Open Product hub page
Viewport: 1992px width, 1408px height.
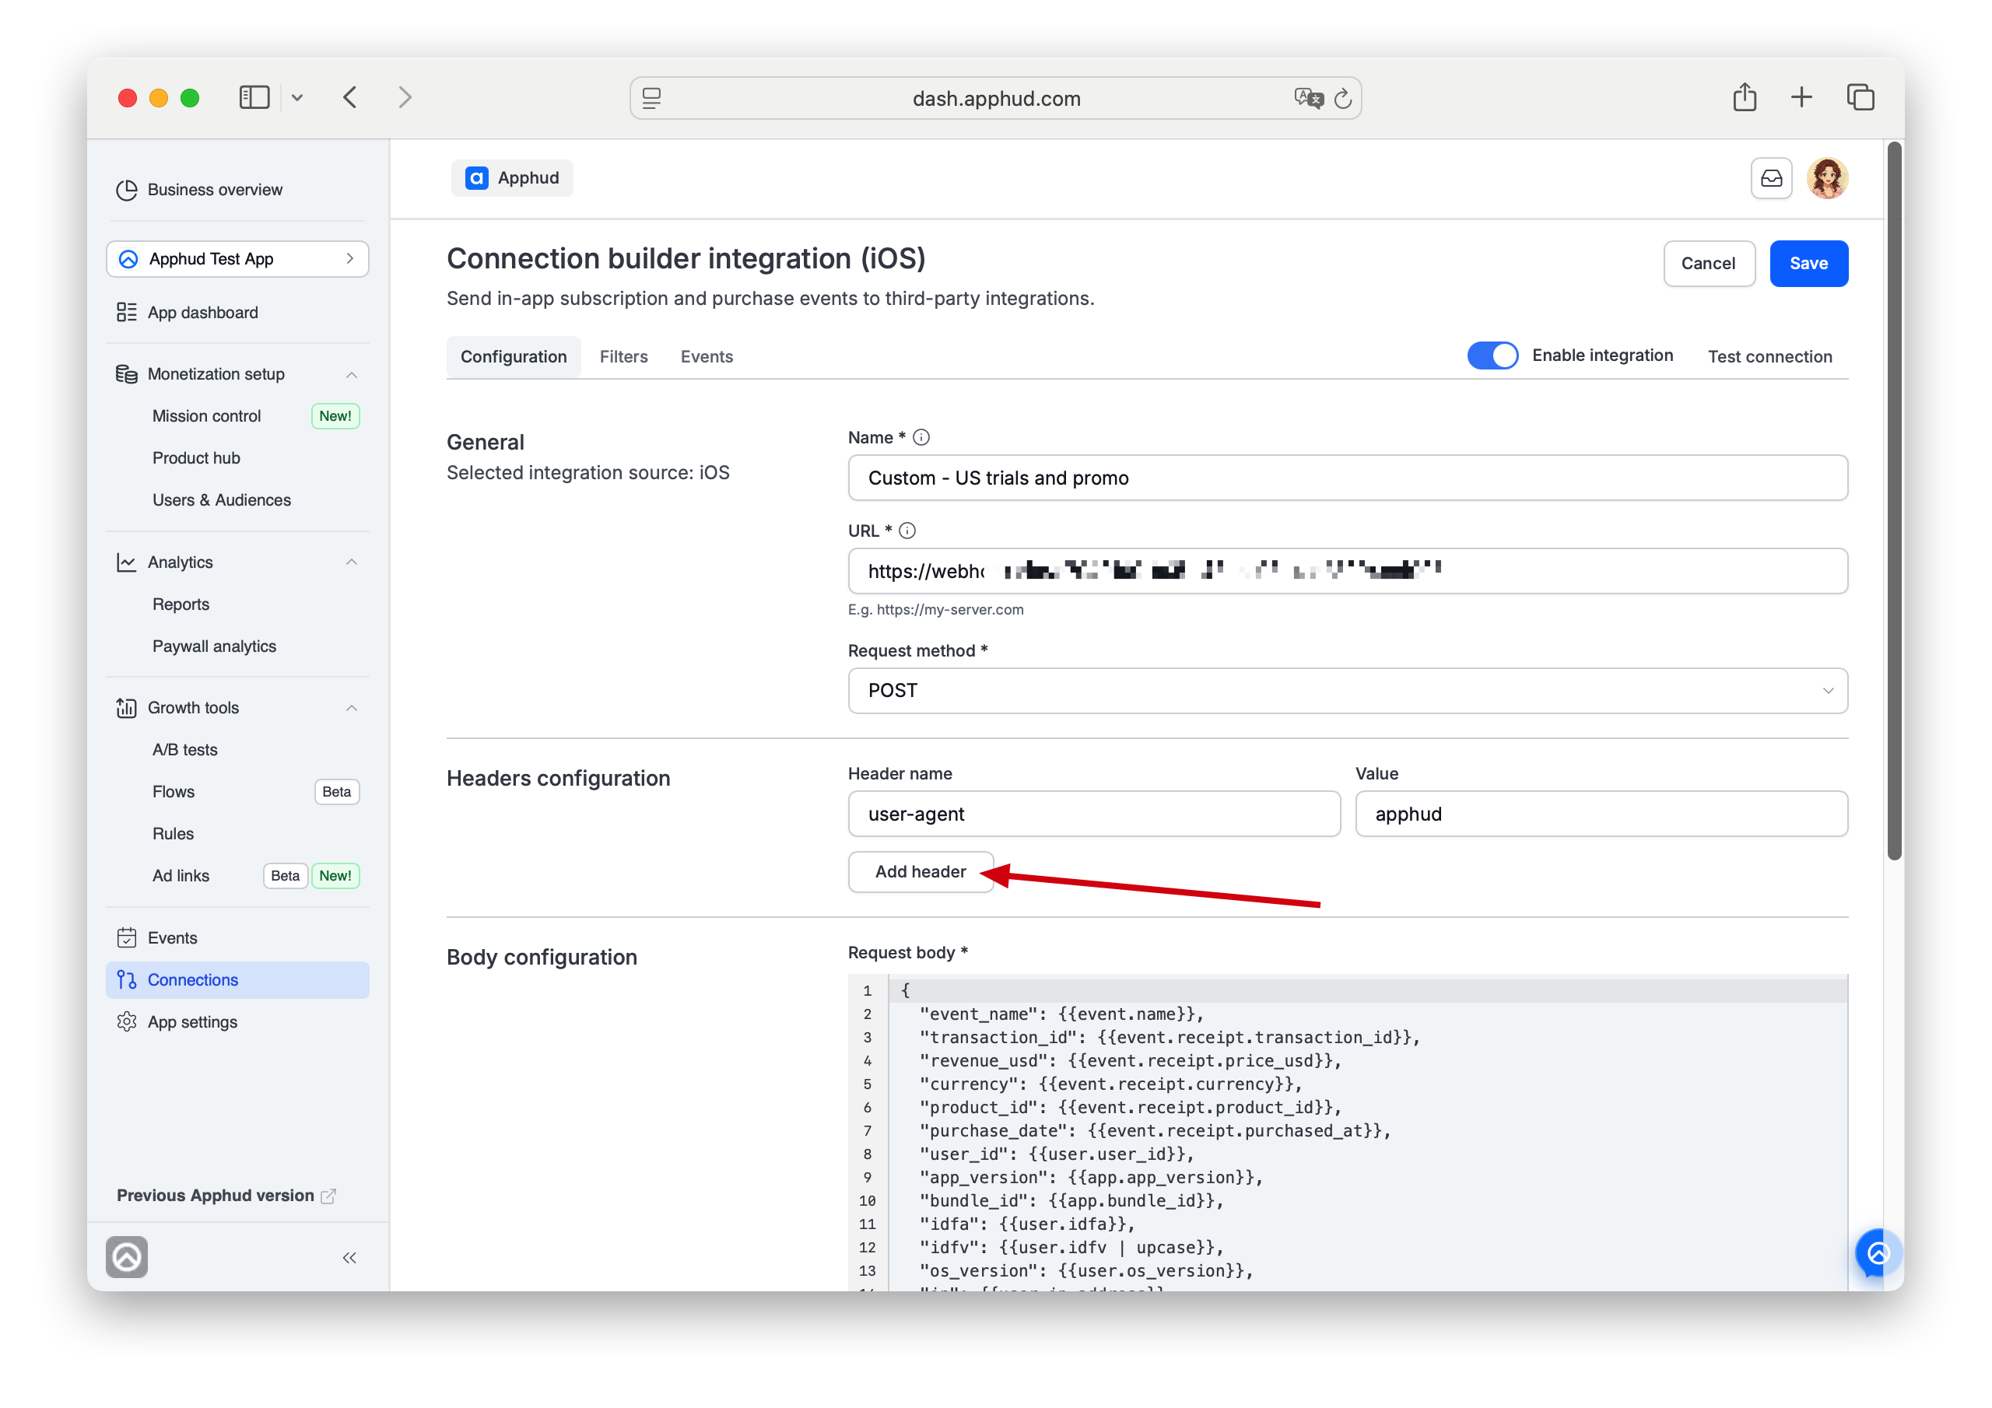[x=196, y=457]
